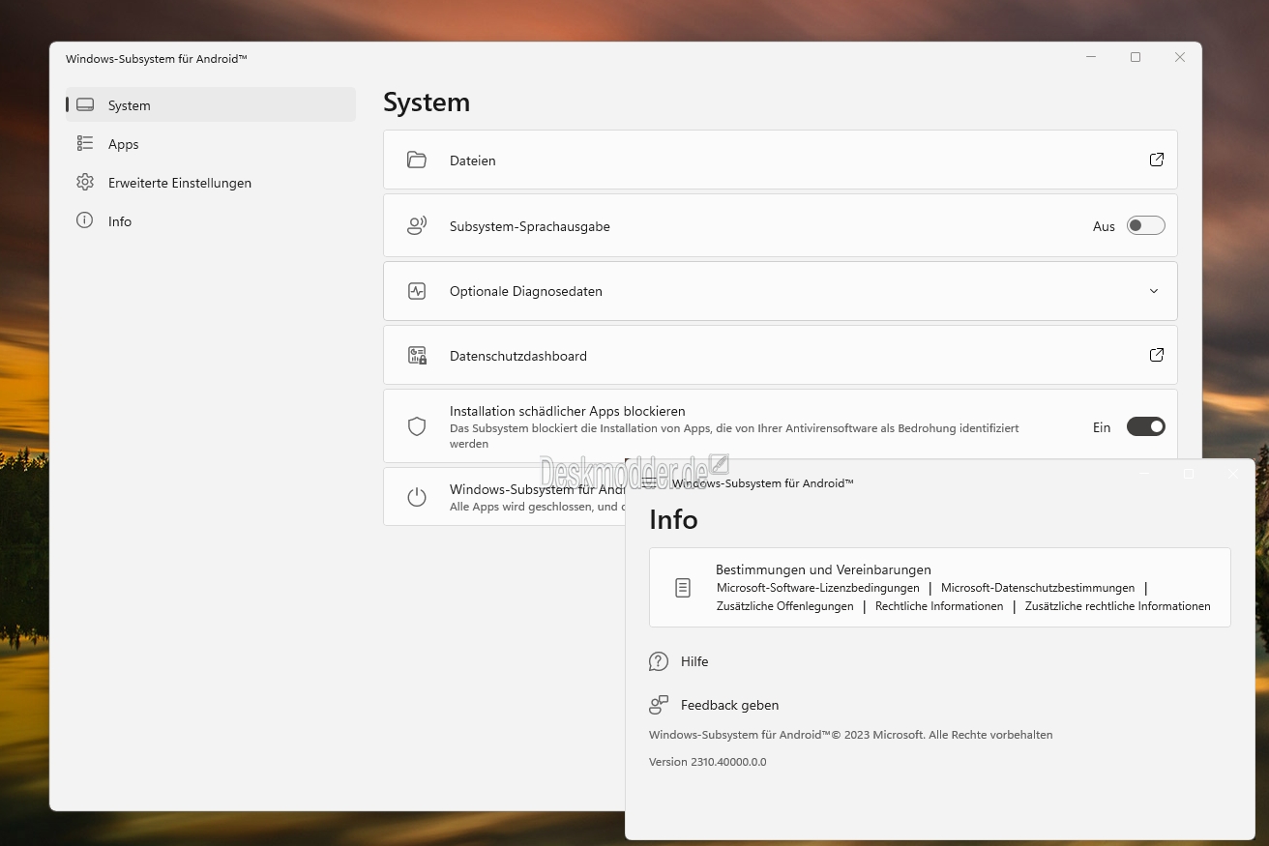Turn on the Subsystem-Sprachausgabe switch
This screenshot has height=846, width=1269.
tap(1146, 225)
